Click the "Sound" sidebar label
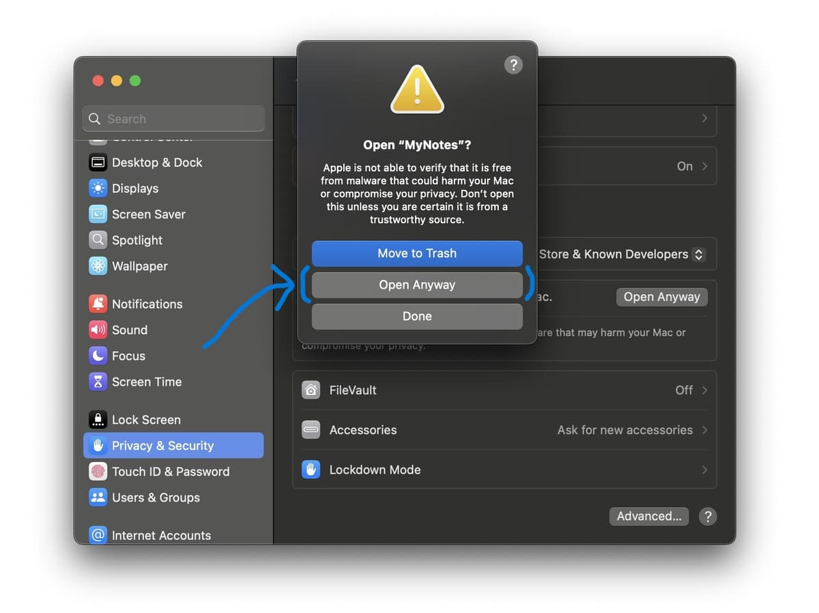Screen dimensions: 819x613 (130, 330)
